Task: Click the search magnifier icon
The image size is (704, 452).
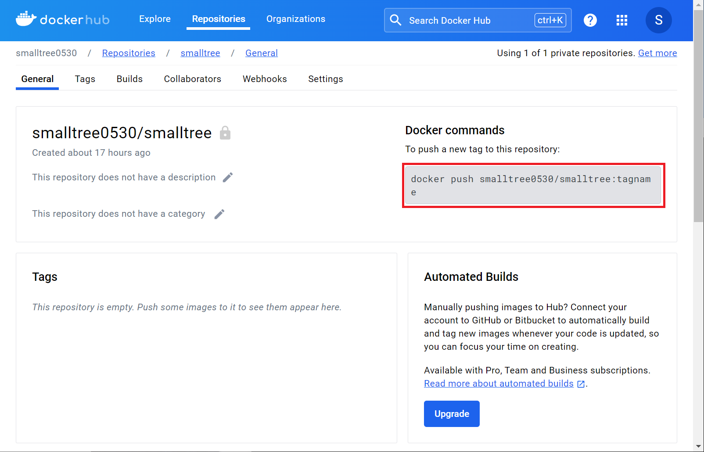Action: (x=395, y=20)
